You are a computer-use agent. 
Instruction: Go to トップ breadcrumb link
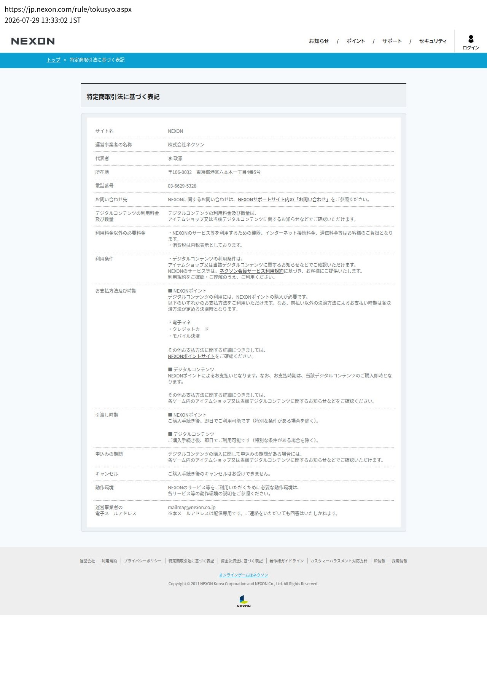click(x=54, y=60)
